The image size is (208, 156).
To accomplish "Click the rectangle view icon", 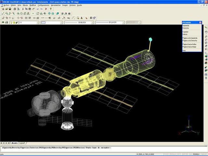I will click(38, 14).
